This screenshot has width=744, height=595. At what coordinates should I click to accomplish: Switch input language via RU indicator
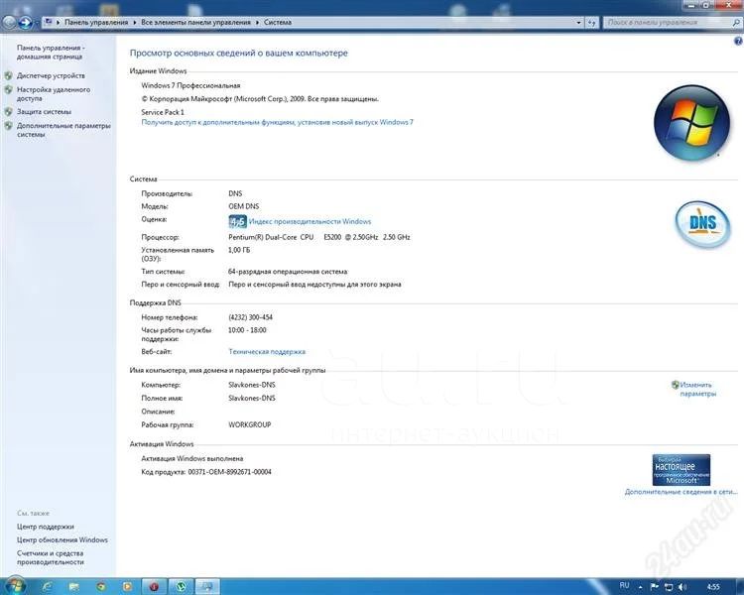pos(624,586)
